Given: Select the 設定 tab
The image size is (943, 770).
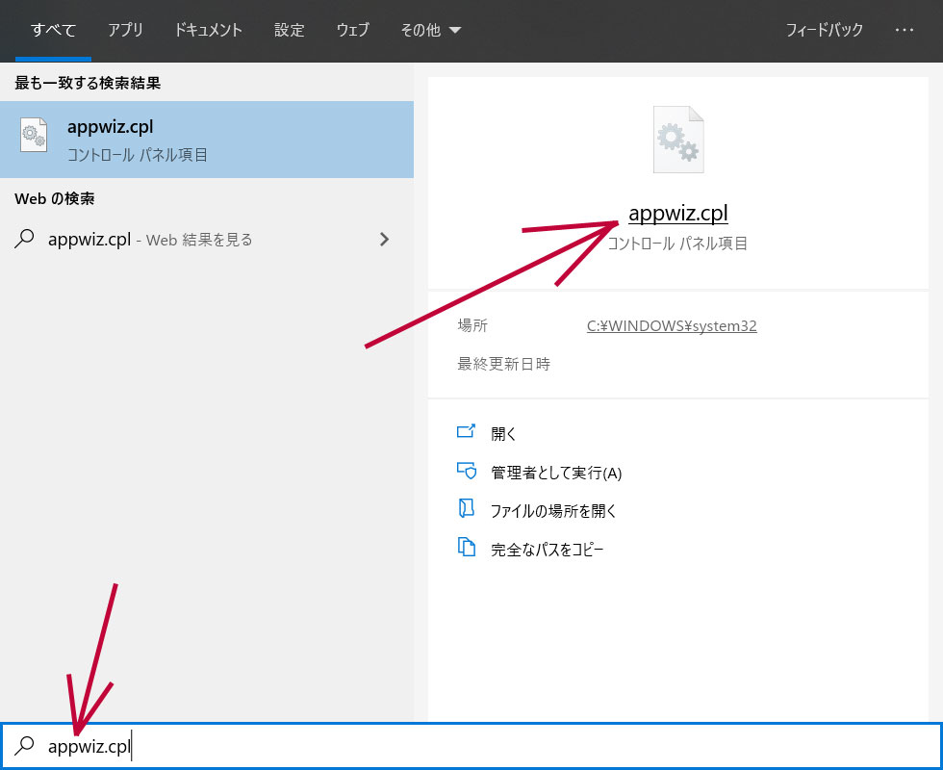Looking at the screenshot, I should pyautogui.click(x=290, y=30).
